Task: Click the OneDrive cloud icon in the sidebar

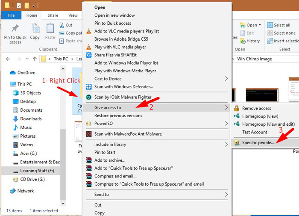Action: click(x=13, y=73)
